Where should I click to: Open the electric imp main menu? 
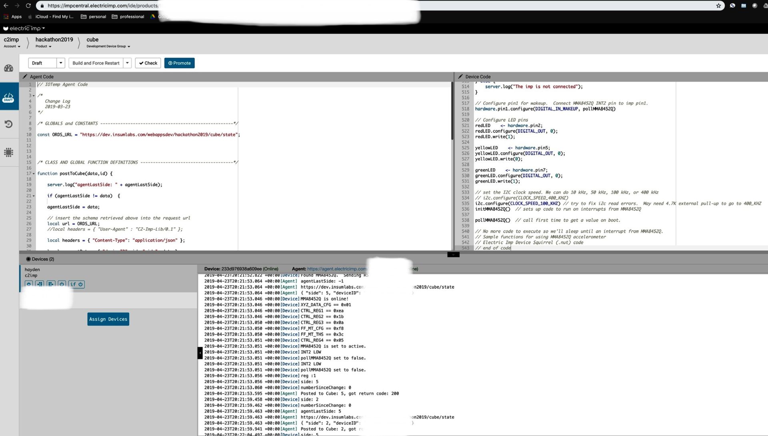pos(24,28)
